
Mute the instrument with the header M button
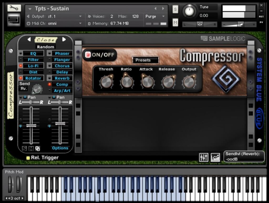tap(175, 23)
